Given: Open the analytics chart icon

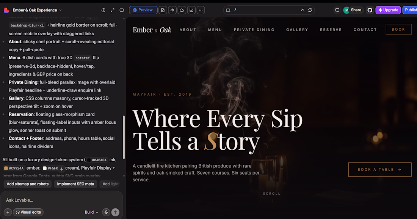Looking at the screenshot, I should point(191,10).
